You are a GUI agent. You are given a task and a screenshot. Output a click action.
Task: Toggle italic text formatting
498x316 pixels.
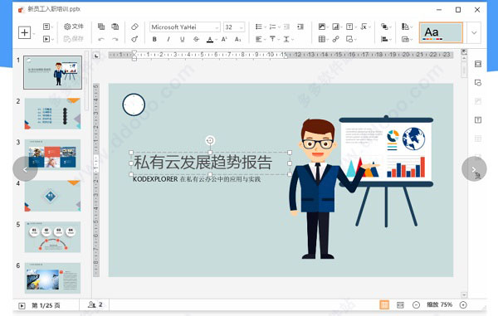(168, 39)
